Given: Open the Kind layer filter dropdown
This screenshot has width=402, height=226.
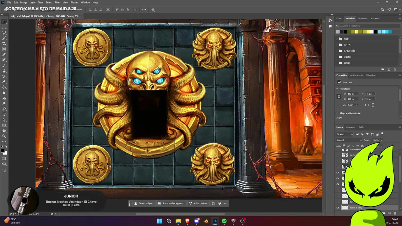Looking at the screenshot, I should 345,134.
